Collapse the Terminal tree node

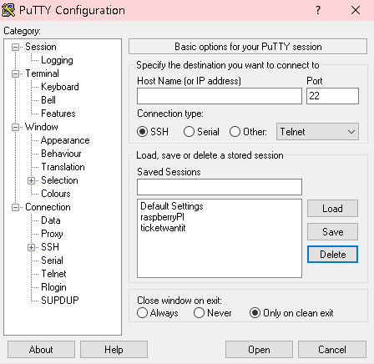click(x=15, y=73)
